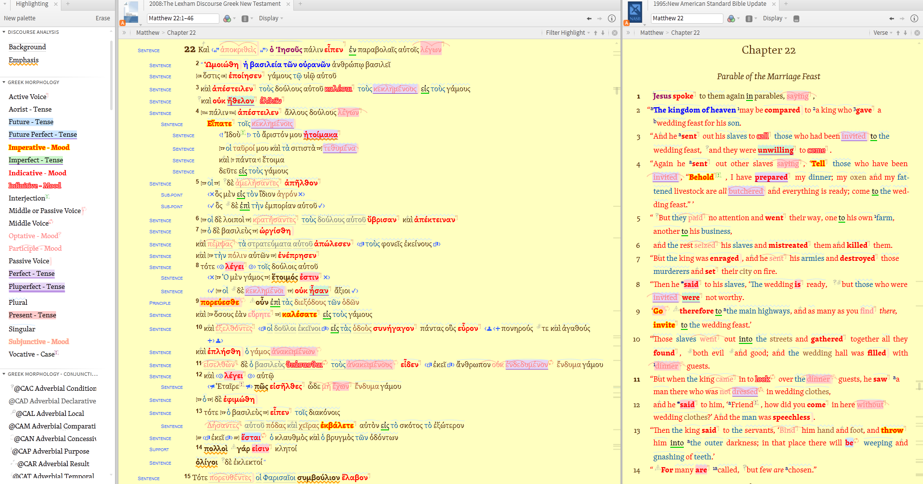Open info icon in Lexham panel

click(612, 18)
